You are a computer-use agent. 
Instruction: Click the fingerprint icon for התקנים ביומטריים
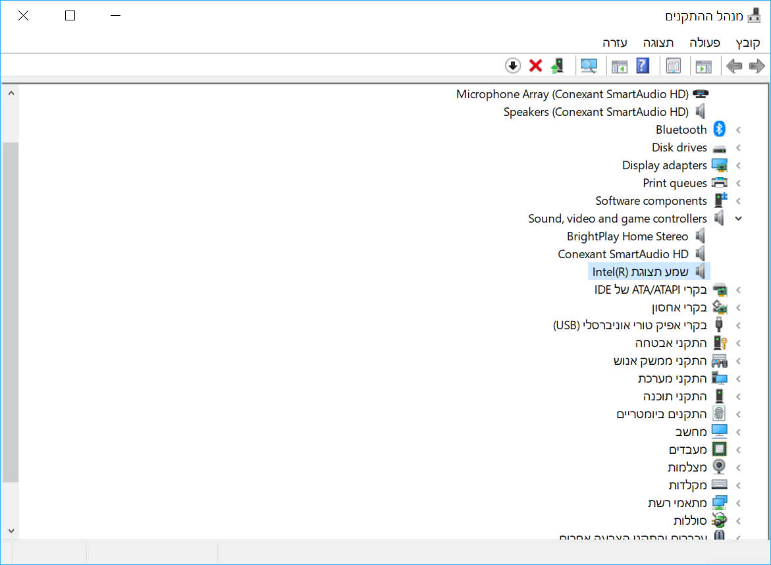coord(720,414)
